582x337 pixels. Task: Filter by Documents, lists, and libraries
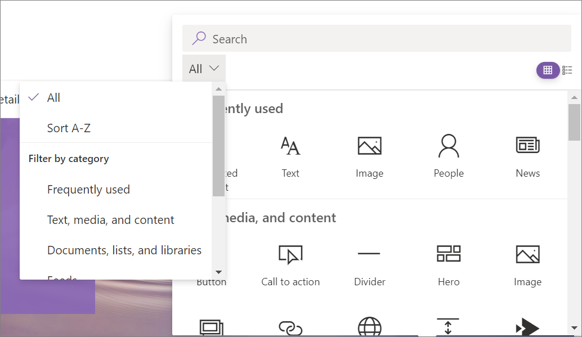pyautogui.click(x=124, y=250)
